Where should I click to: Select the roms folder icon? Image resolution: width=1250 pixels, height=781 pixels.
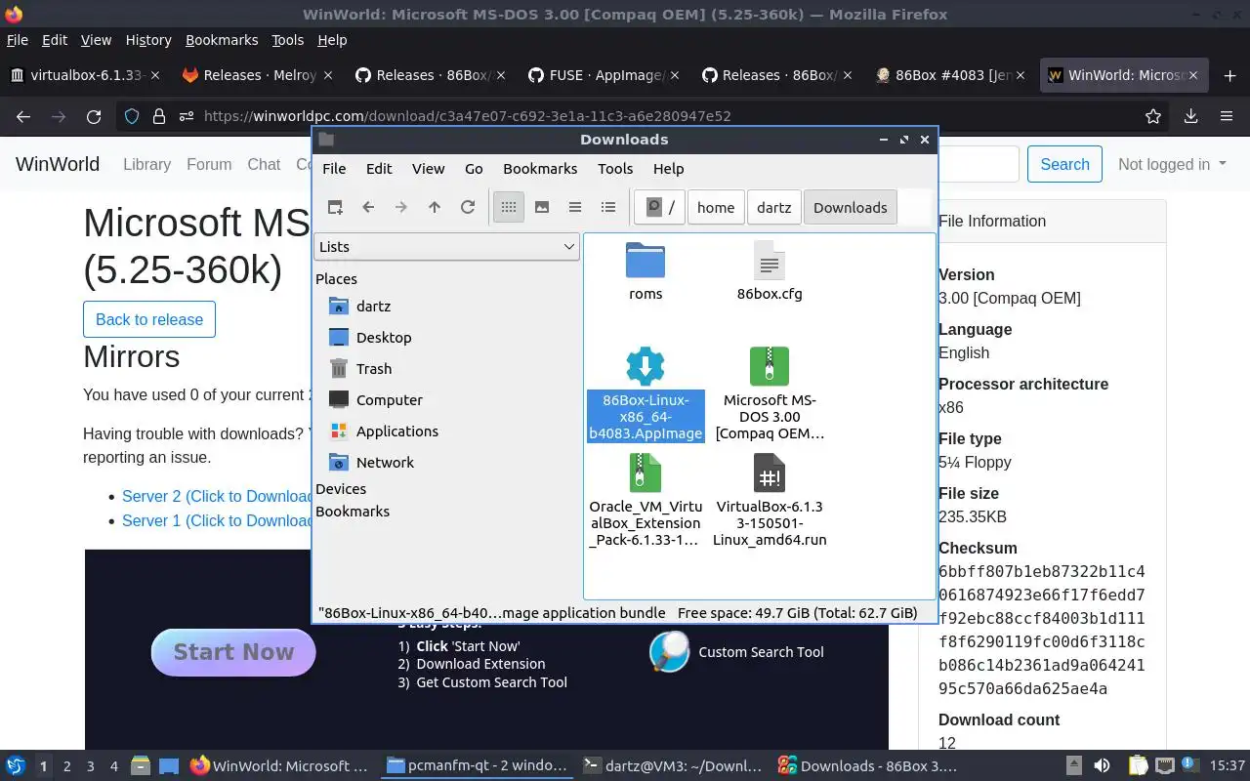(646, 261)
